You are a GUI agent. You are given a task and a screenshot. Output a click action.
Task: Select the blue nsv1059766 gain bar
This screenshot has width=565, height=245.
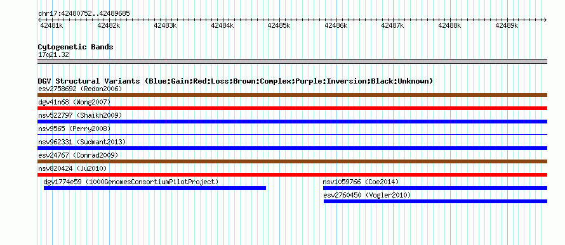pos(435,188)
